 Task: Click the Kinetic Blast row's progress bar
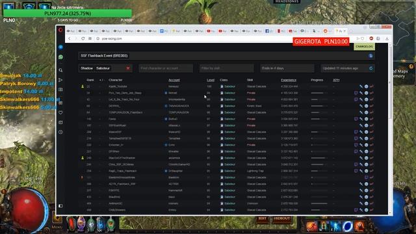(319, 106)
